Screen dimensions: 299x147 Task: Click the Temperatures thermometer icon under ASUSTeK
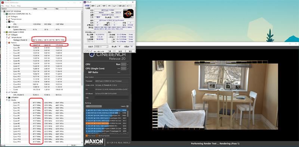(x=9, y=19)
